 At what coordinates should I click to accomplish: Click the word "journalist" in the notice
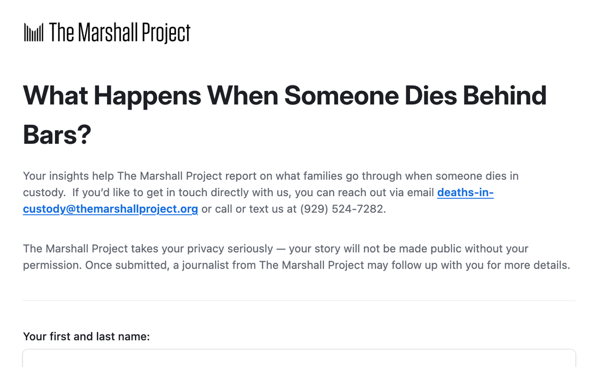click(x=210, y=265)
